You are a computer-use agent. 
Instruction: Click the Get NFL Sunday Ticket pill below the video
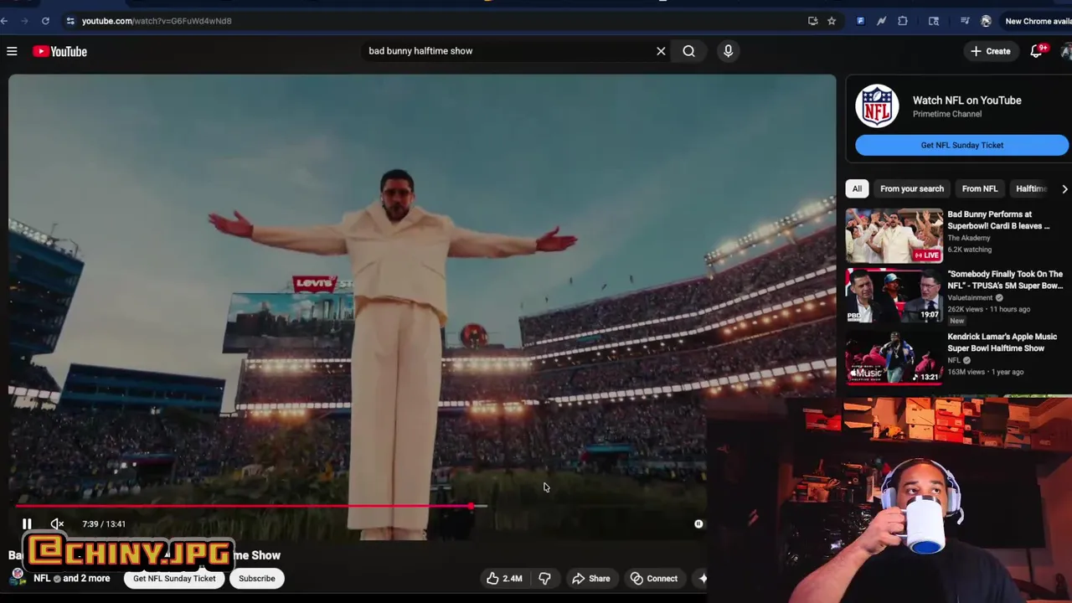point(174,578)
